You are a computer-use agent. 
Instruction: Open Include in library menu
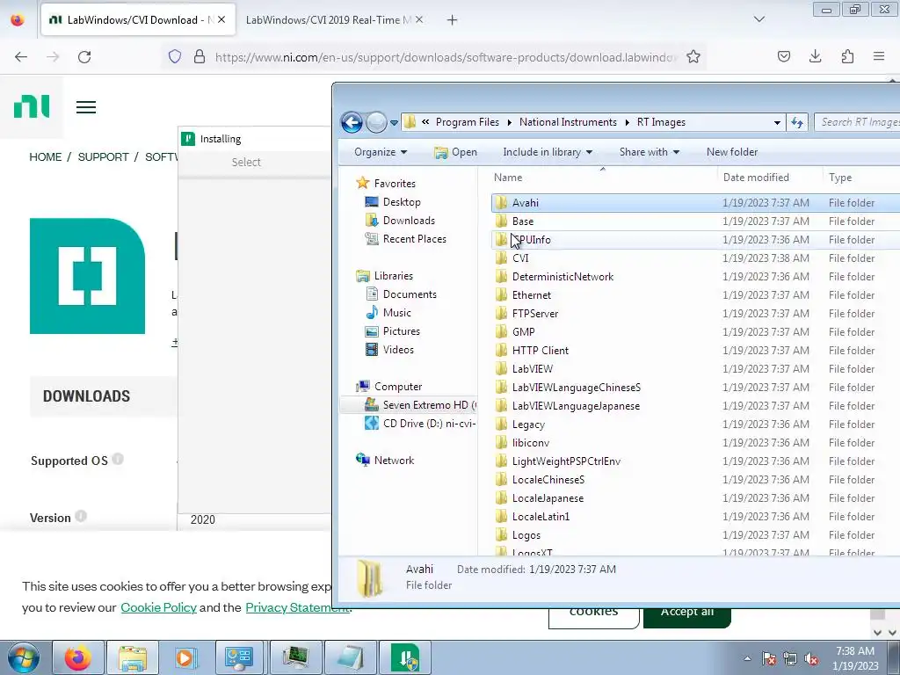[548, 152]
